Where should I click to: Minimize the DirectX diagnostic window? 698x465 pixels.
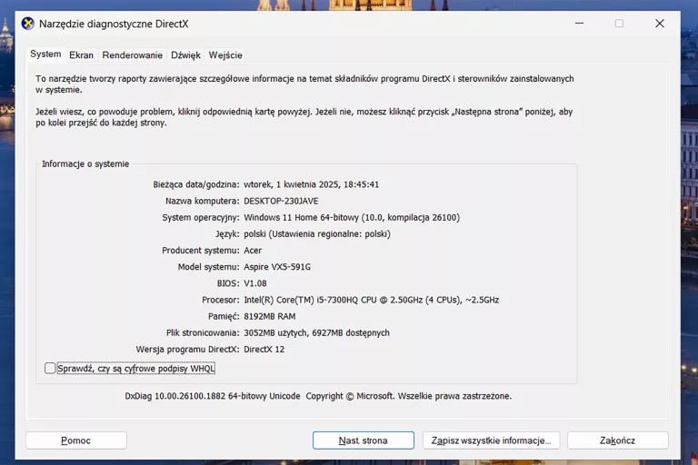tap(579, 23)
